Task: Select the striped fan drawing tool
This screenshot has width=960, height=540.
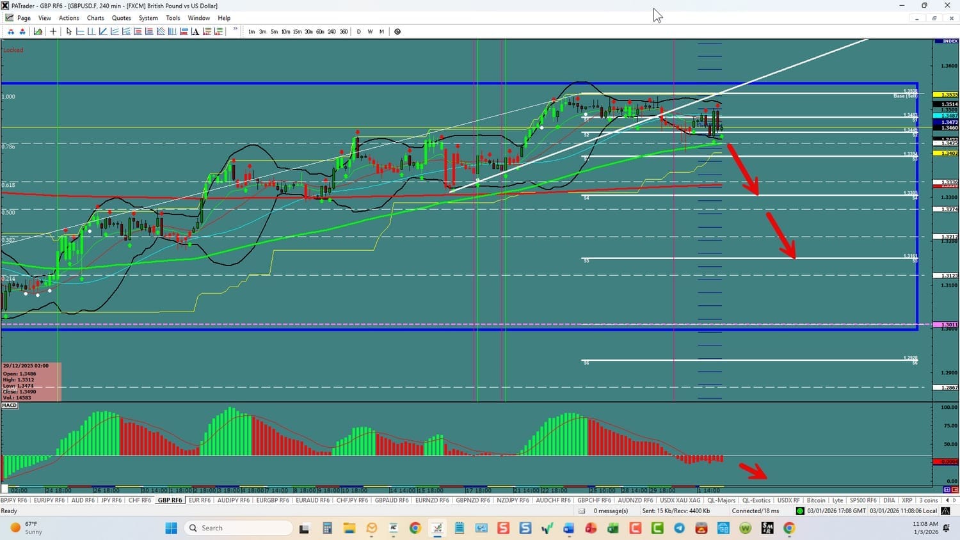Action: point(126,31)
